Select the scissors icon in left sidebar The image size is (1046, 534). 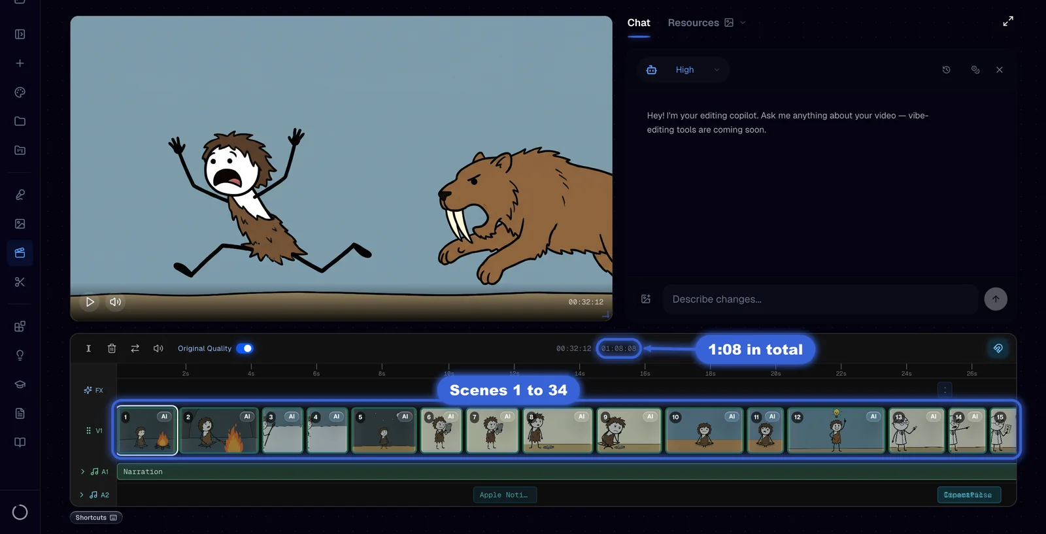point(20,282)
